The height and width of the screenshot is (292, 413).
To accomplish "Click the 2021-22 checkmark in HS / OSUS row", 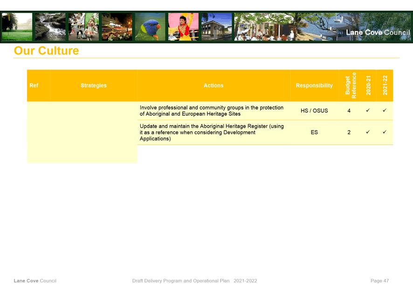I will click(x=385, y=110).
